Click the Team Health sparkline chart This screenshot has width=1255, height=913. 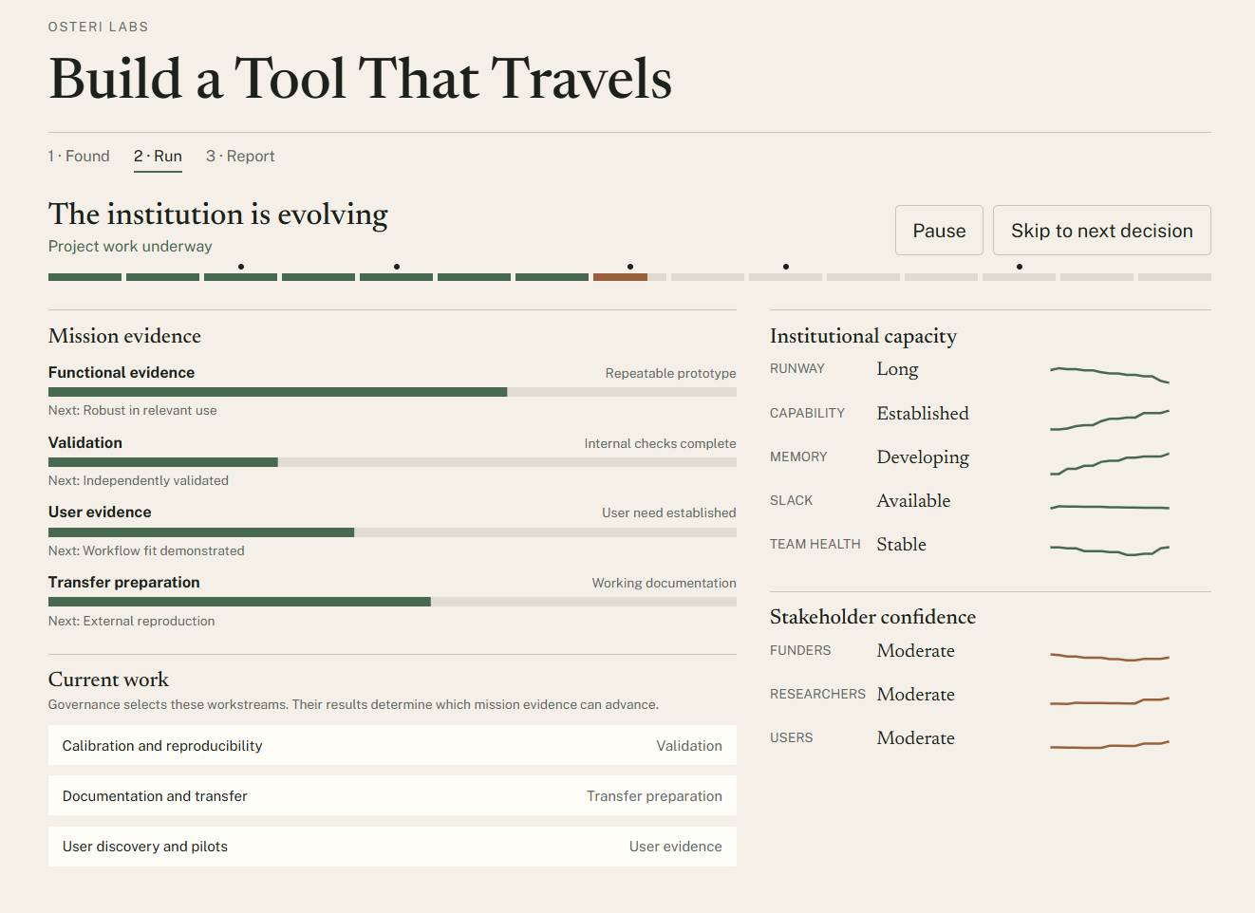(x=1110, y=550)
